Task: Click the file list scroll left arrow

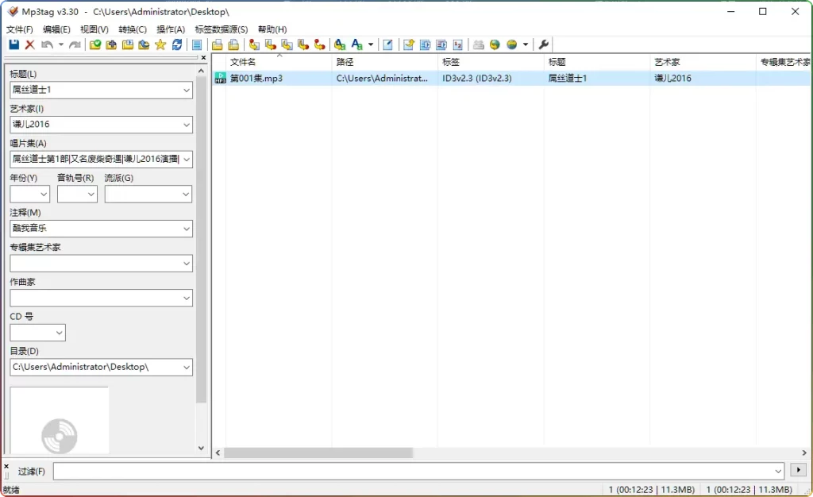Action: click(218, 453)
